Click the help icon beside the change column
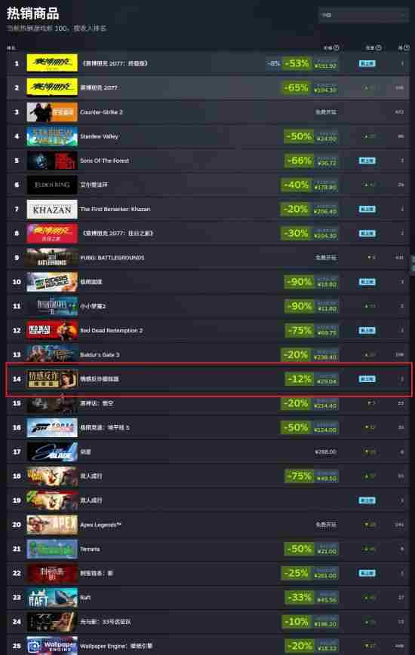Viewport: 415px width, 655px height. 378,47
